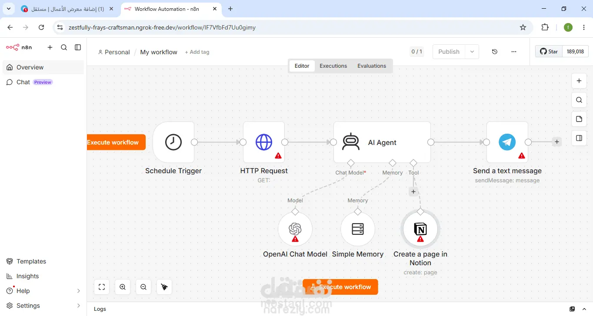
Task: Click the Personal project breadcrumb
Action: tap(114, 52)
